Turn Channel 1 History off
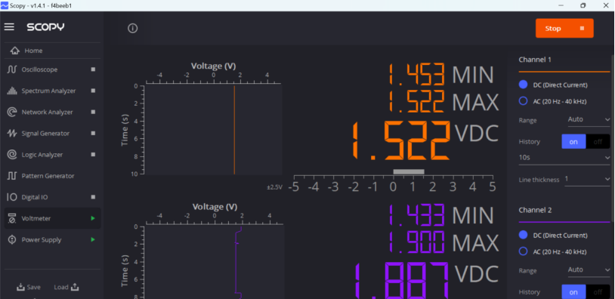Image resolution: width=615 pixels, height=299 pixels. (x=598, y=141)
